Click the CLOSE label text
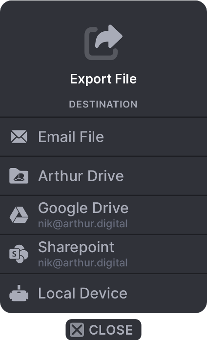The width and height of the screenshot is (207, 340). (111, 330)
